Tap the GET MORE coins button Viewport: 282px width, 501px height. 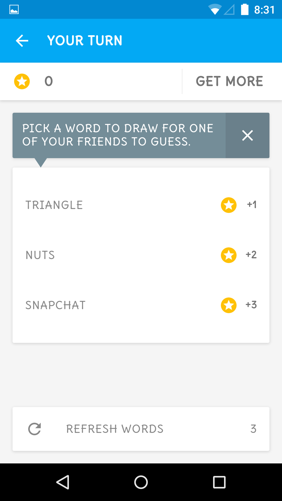tap(229, 81)
